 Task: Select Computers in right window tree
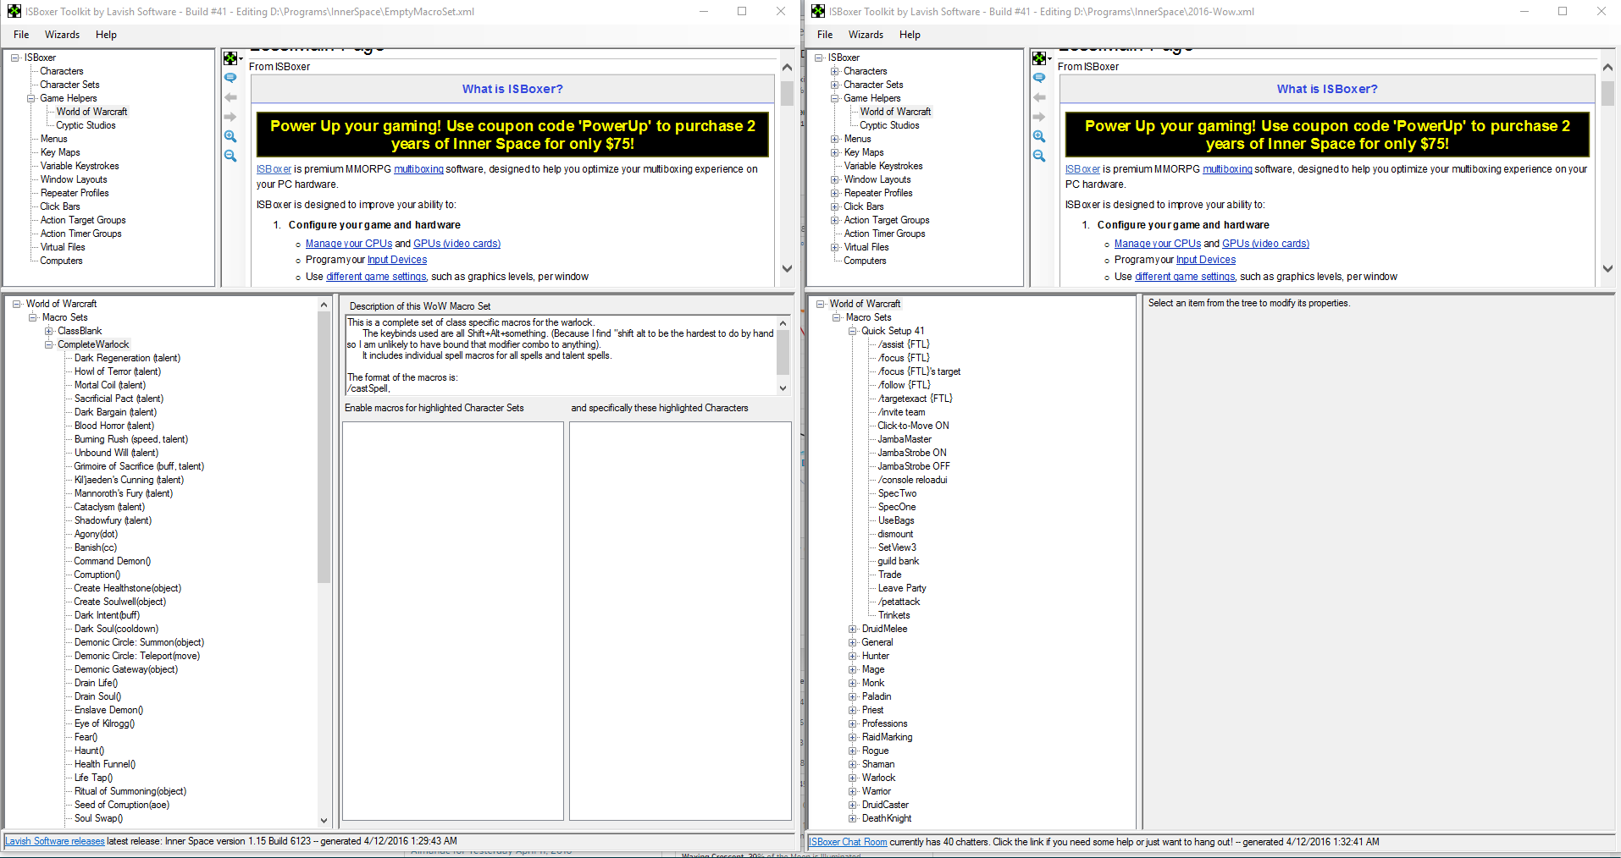pos(865,261)
